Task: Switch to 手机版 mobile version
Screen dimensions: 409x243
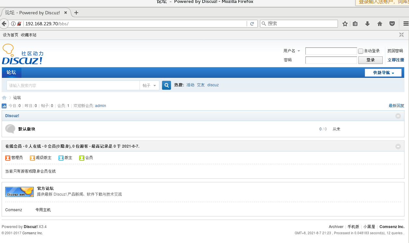Action: pyautogui.click(x=353, y=227)
